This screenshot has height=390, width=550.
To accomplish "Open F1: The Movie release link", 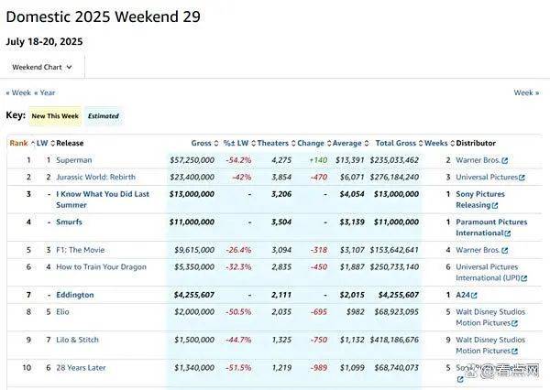I will point(81,250).
